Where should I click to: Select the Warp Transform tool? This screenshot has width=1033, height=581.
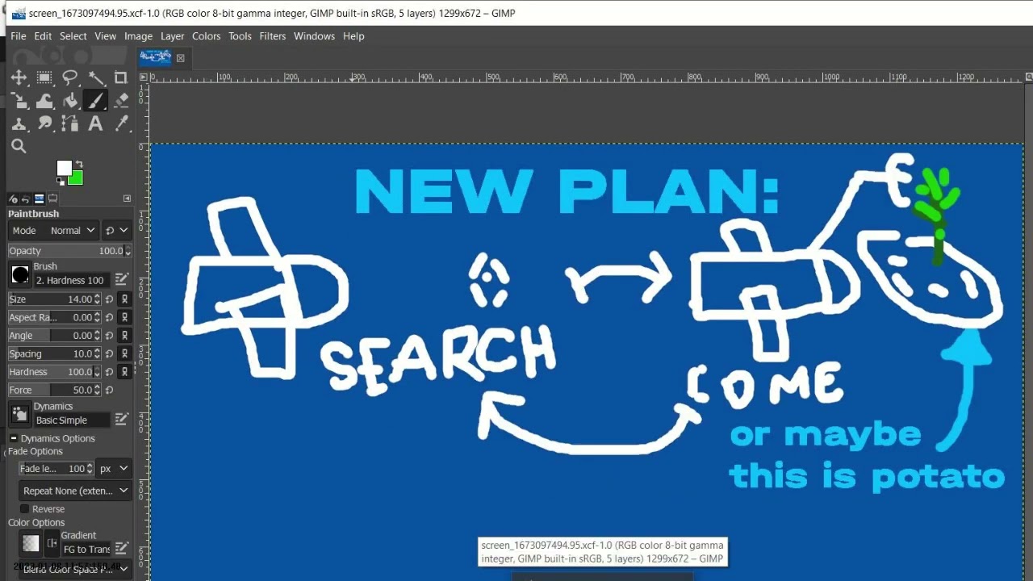click(x=44, y=101)
